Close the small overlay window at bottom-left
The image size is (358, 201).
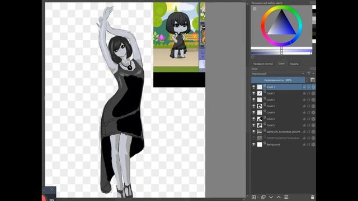[52, 190]
